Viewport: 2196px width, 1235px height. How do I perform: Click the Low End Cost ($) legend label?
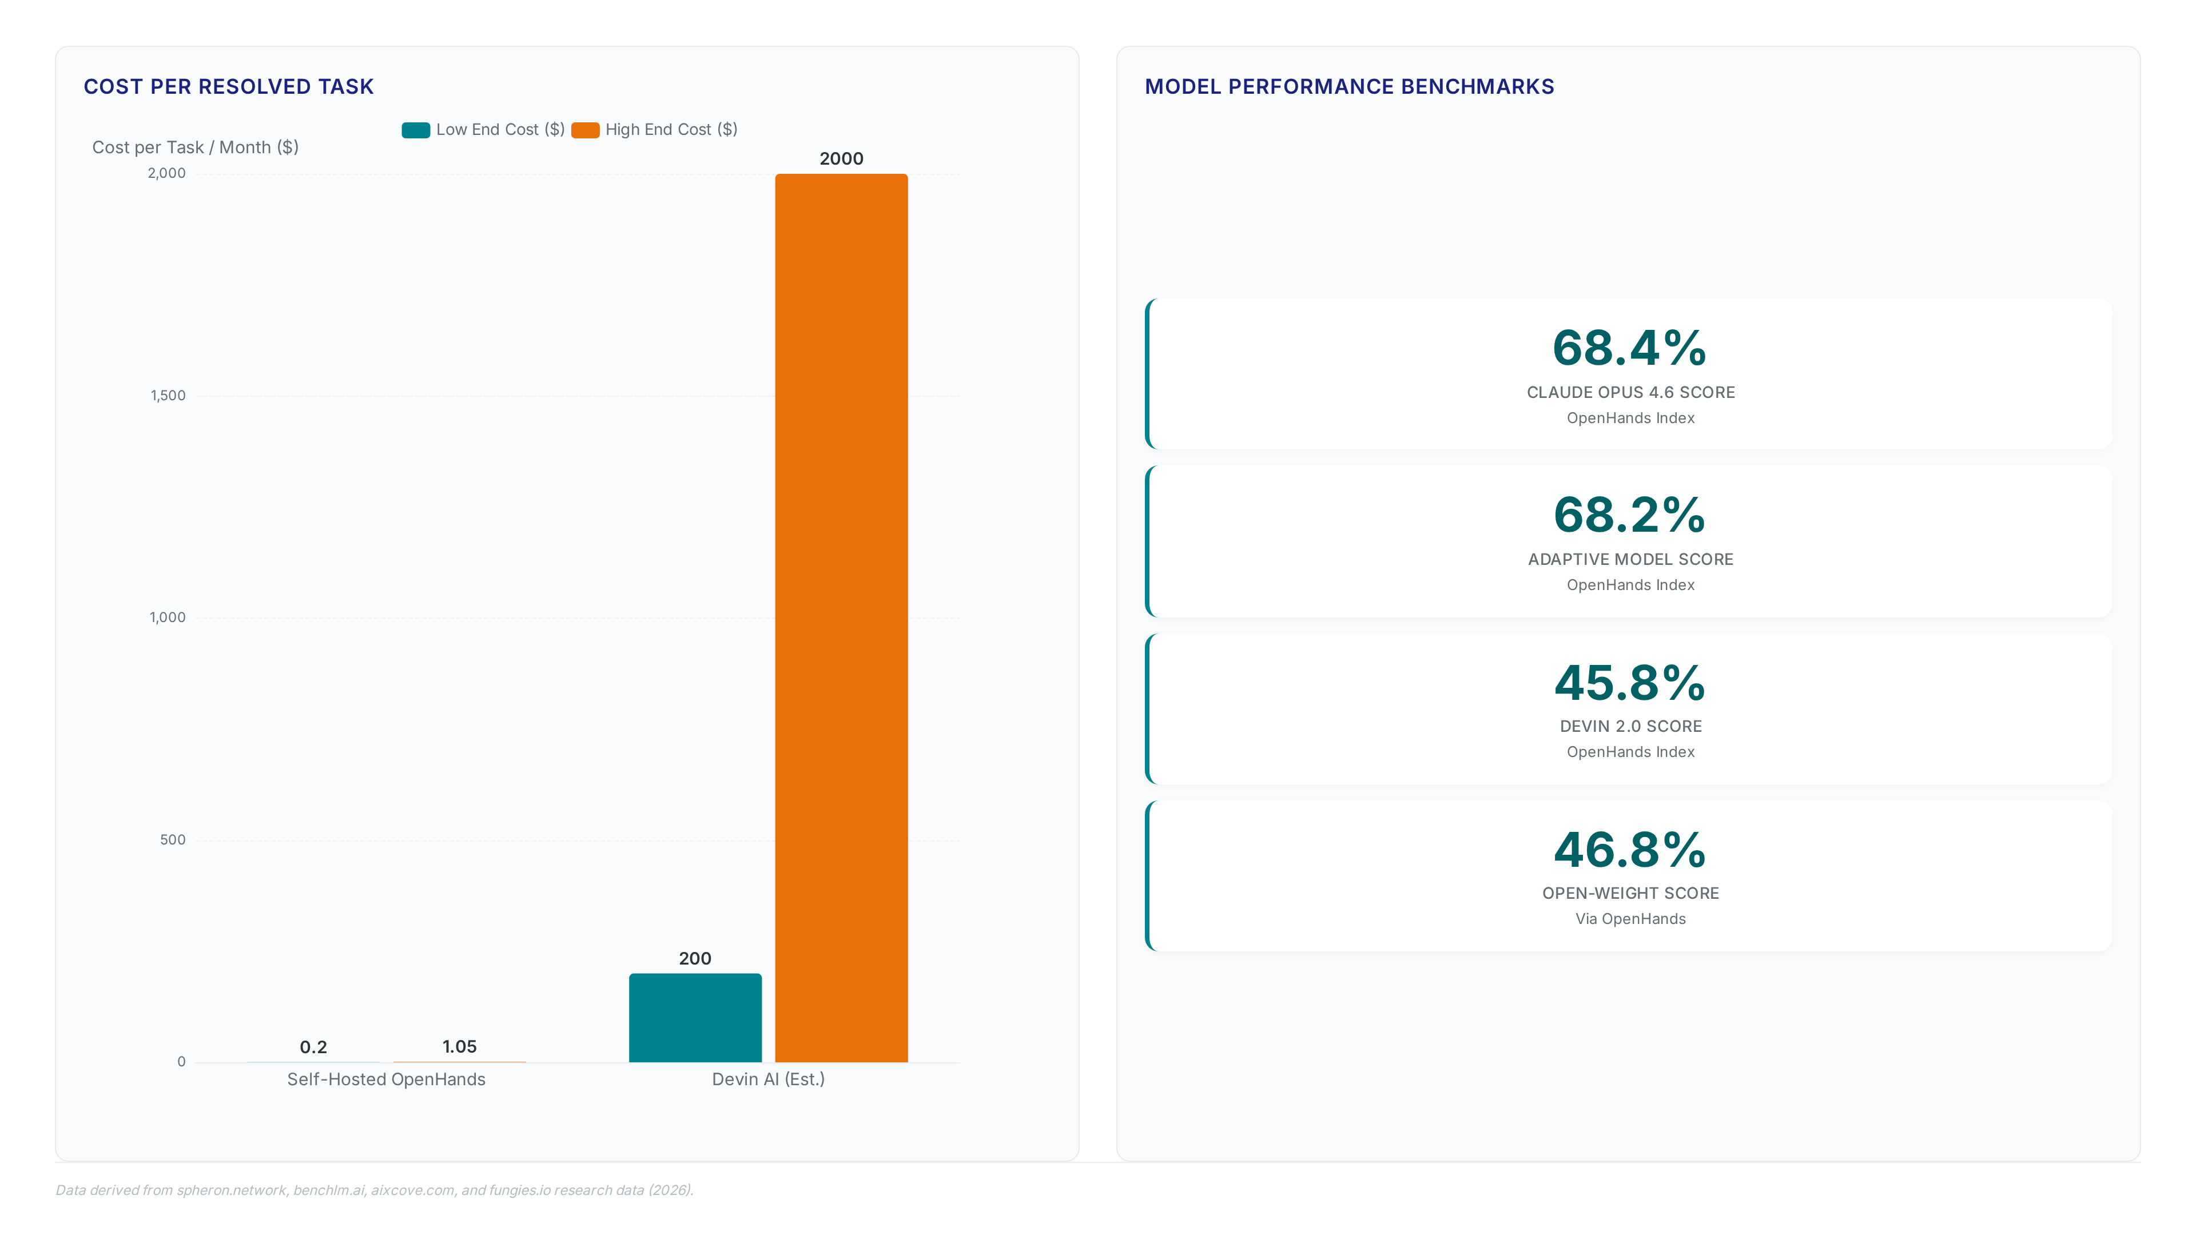[x=500, y=130]
